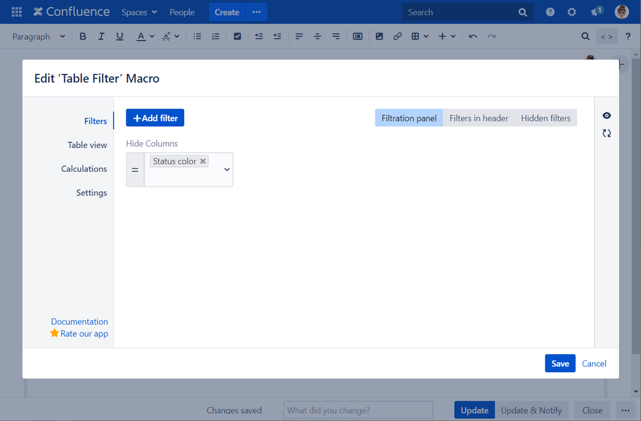641x421 pixels.
Task: Insert a link using the chain icon
Action: 397,37
